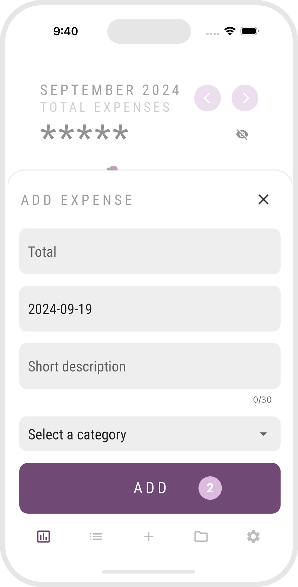Screen dimensions: 298x587
Task: Click the SEPTEMBER 2024 month heading
Action: [x=110, y=90]
